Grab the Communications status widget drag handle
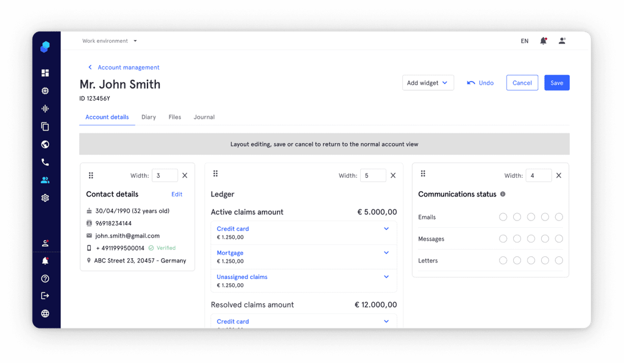 (423, 174)
